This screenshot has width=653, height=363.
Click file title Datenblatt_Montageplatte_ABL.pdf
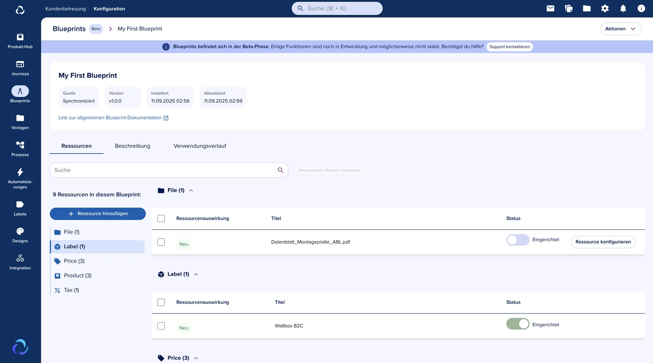point(311,242)
